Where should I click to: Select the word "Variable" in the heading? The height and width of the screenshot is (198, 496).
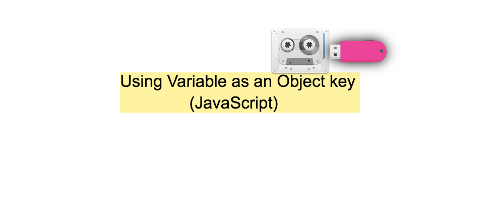(x=197, y=81)
